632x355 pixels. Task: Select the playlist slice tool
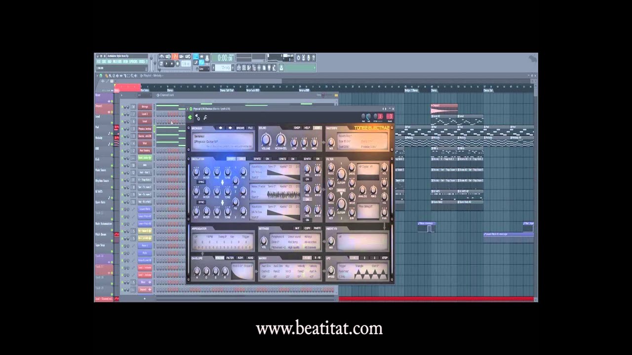pos(125,75)
